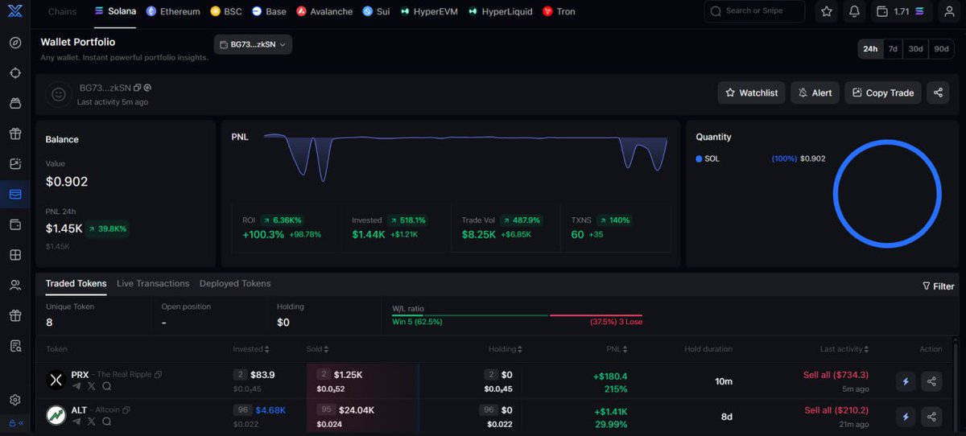This screenshot has width=966, height=436.
Task: Open the compass Discover icon in sidebar
Action: [x=15, y=43]
